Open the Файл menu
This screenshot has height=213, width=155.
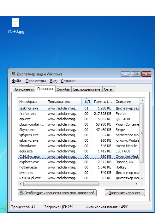16,81
